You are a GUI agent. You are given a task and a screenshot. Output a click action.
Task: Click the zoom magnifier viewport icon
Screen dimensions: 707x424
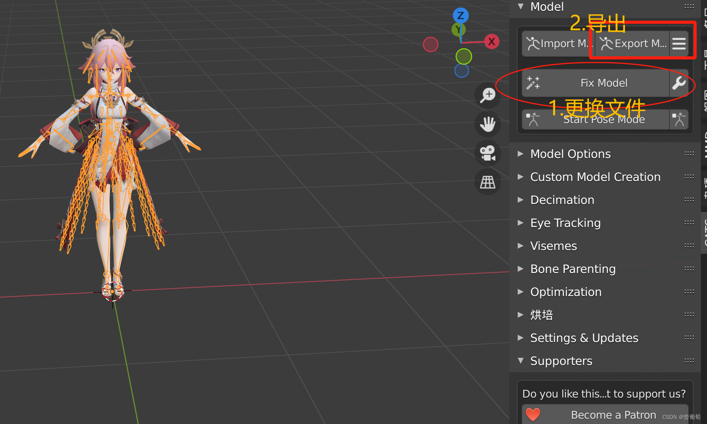tap(488, 95)
